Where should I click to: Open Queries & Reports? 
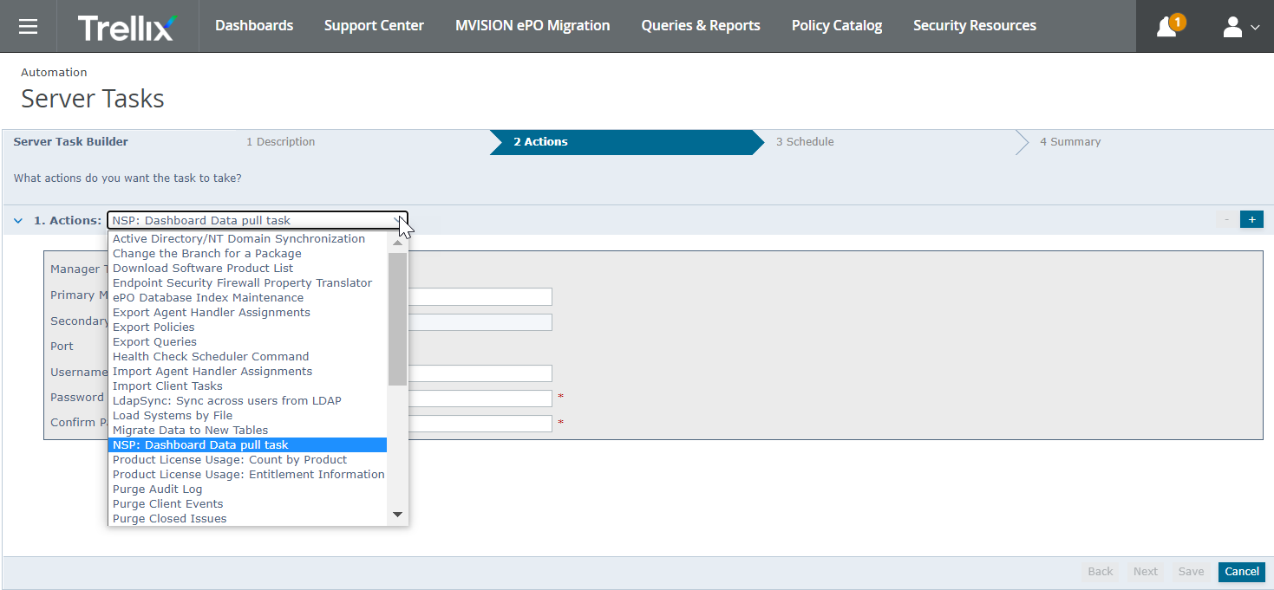pos(701,26)
